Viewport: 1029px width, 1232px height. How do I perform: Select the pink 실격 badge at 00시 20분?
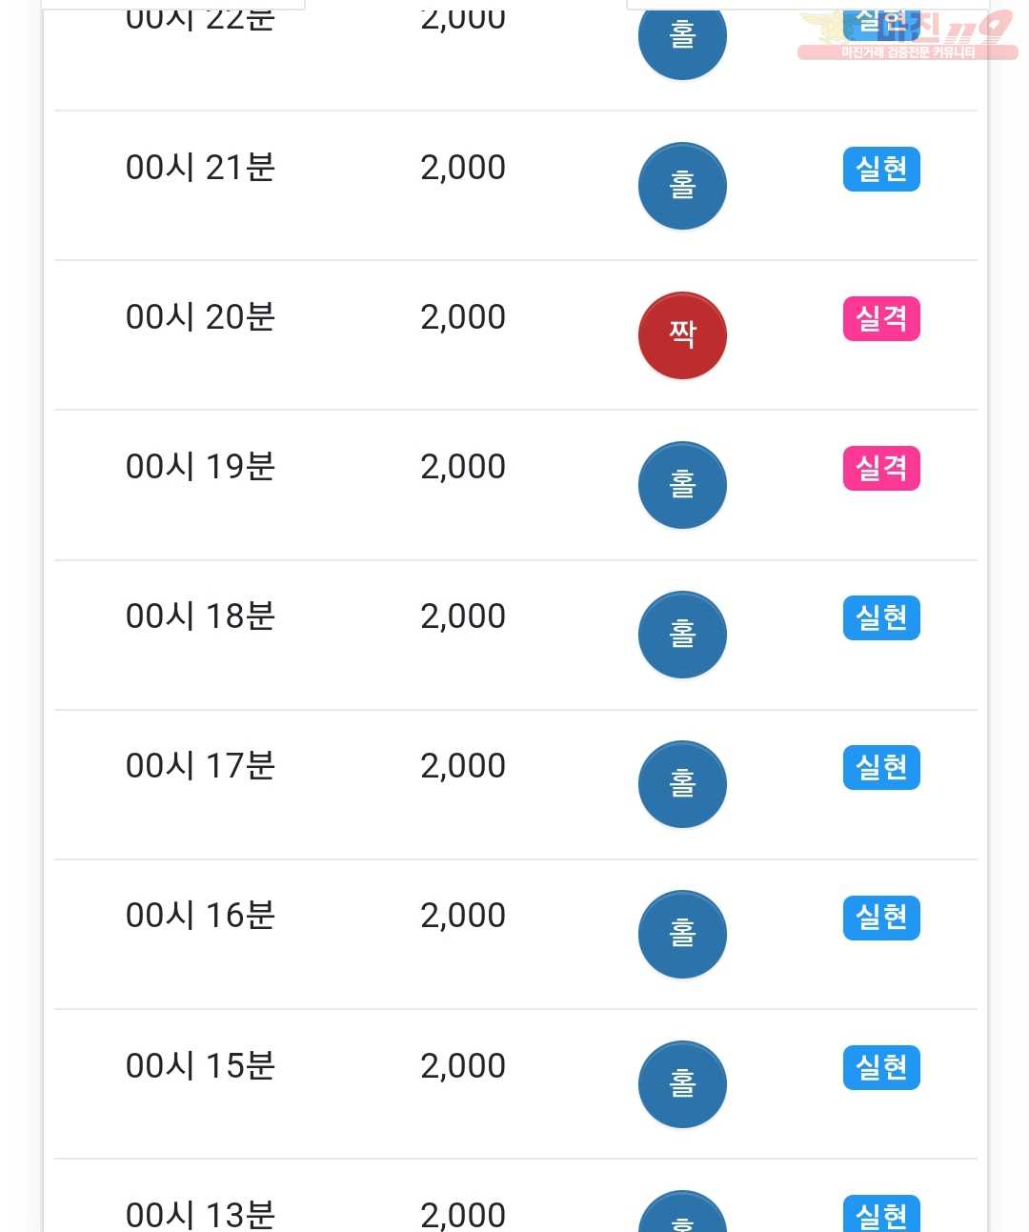881,318
